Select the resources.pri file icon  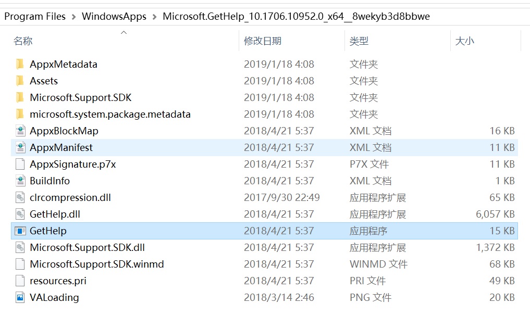point(20,281)
